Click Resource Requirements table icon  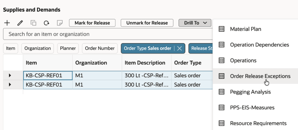(222, 123)
